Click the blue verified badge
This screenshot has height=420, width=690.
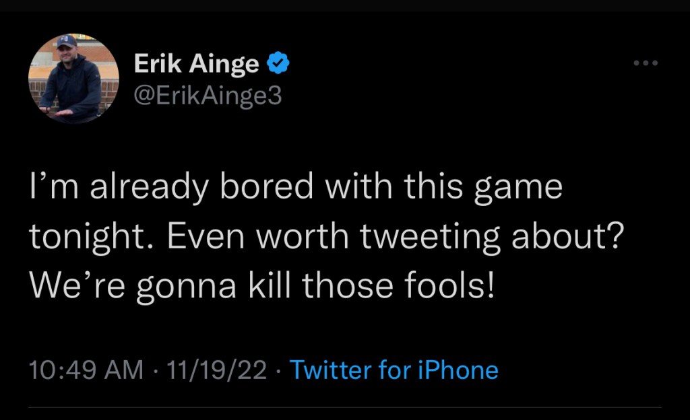[278, 63]
